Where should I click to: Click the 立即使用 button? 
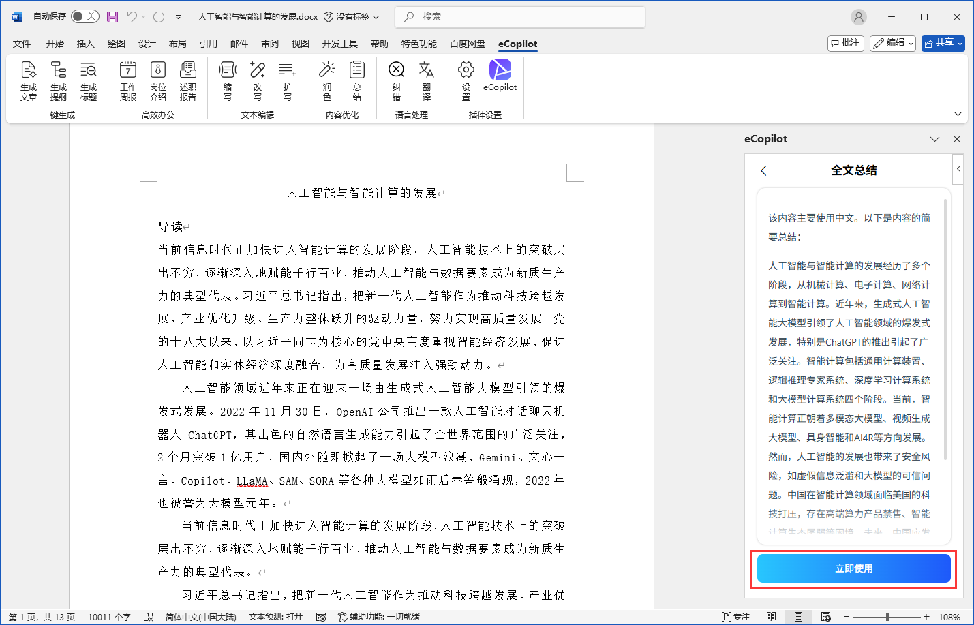[x=853, y=568]
